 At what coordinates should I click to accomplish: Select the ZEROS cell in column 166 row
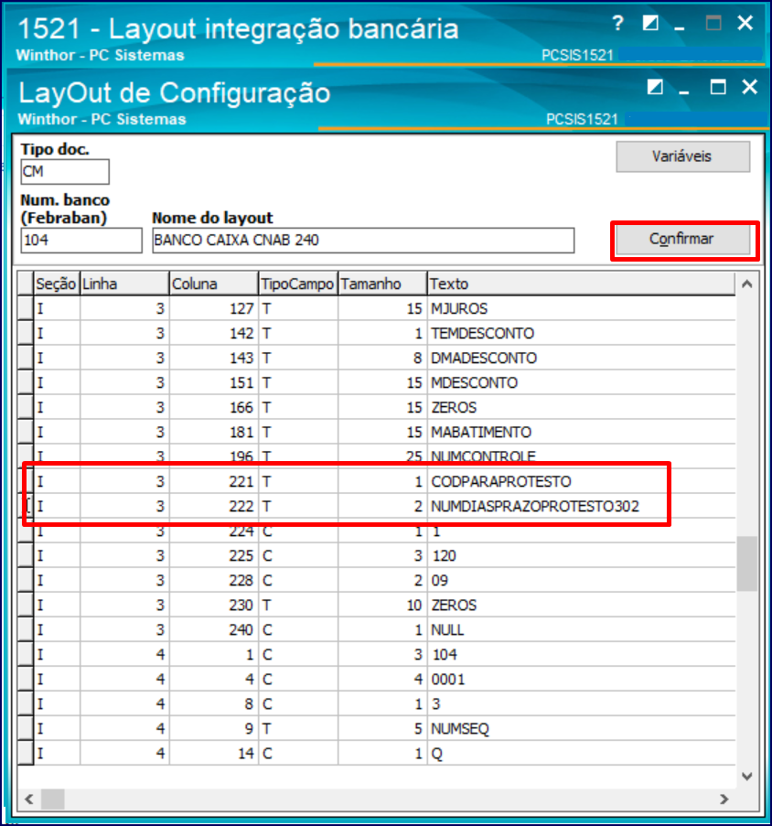(582, 408)
